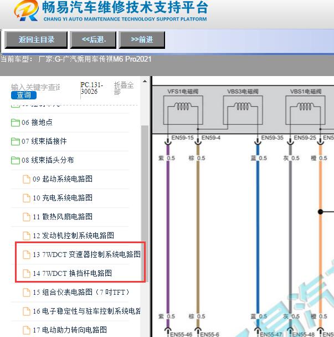
Task: Open 13 7WDCT 变速器控制系统电路图
Action: 86,254
